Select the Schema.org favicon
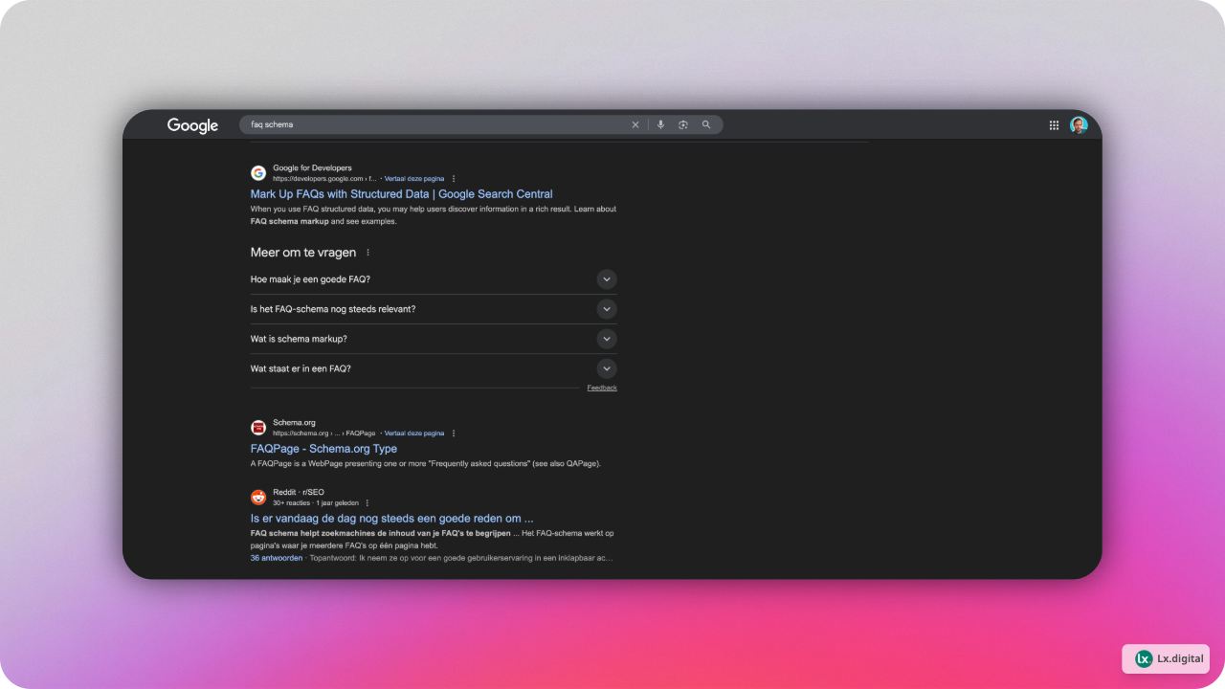 point(258,428)
